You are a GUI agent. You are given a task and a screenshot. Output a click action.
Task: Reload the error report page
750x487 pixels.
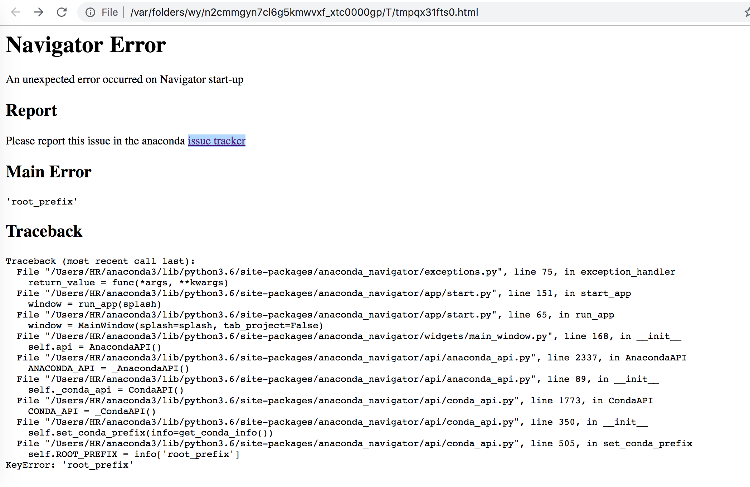pos(62,12)
